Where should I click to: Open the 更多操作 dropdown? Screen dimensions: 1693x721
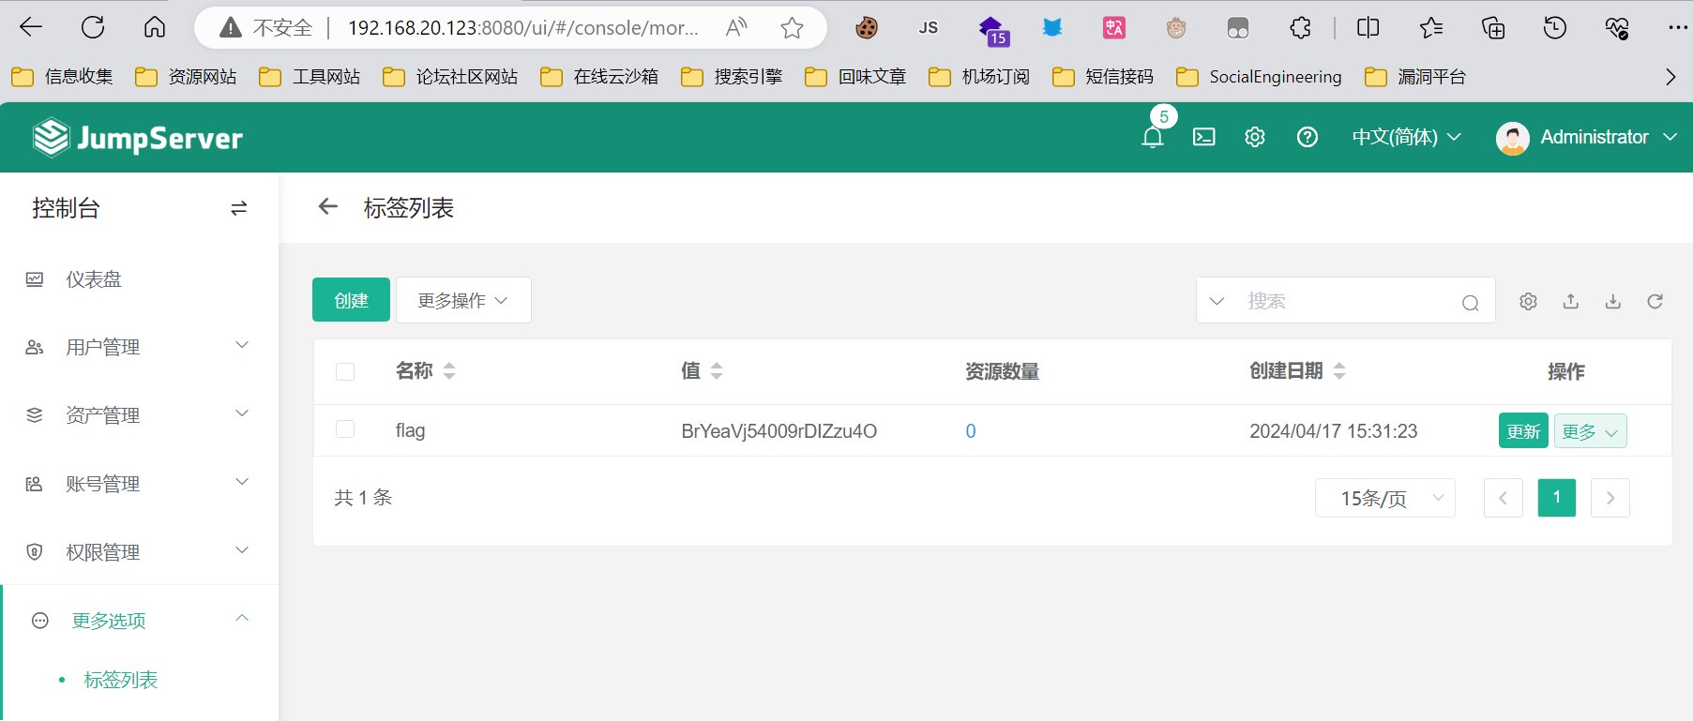pos(463,300)
